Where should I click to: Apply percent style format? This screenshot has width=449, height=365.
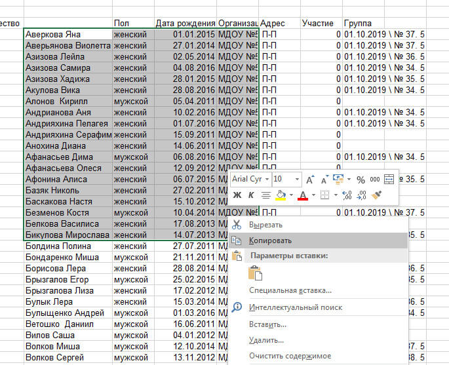coord(360,179)
